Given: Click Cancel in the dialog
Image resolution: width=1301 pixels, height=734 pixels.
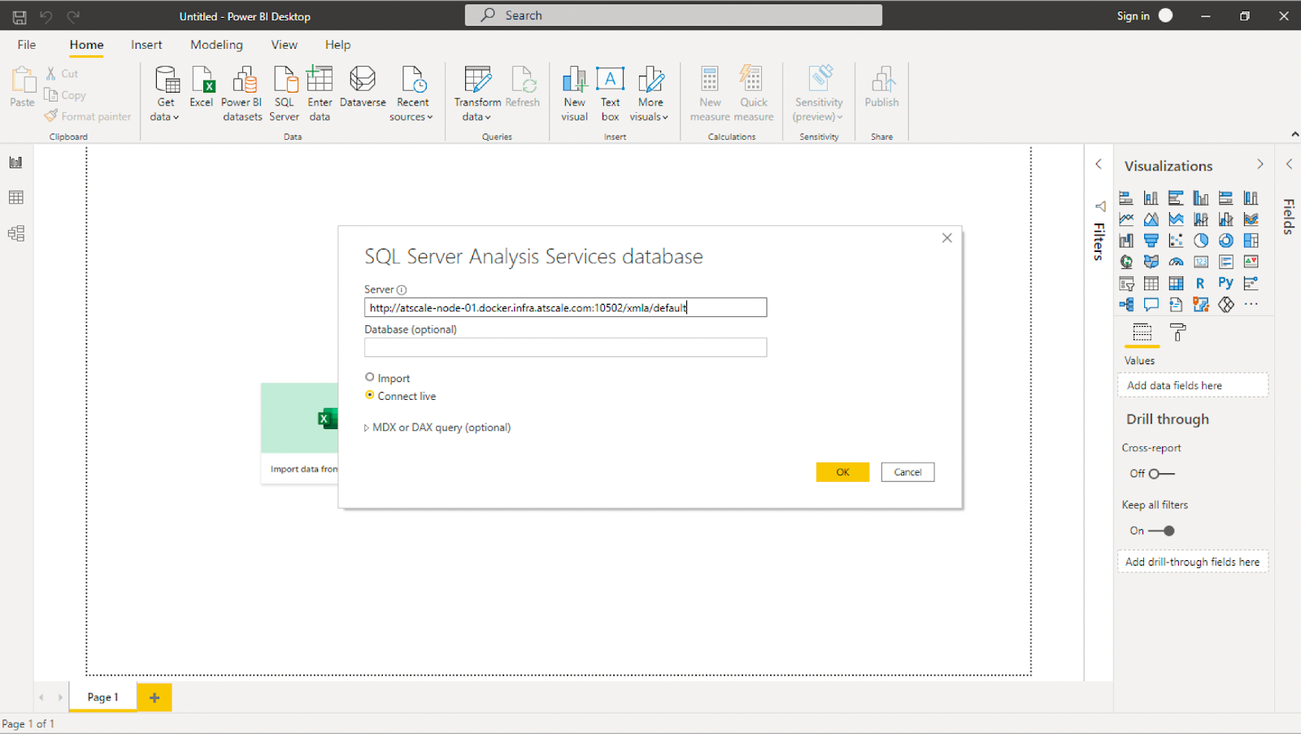Looking at the screenshot, I should coord(907,472).
